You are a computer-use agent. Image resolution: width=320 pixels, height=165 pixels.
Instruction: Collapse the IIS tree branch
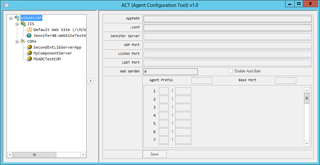pyautogui.click(x=17, y=24)
